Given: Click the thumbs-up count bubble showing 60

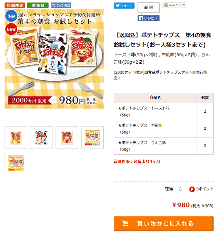Looking at the screenshot, I should tap(148, 7).
